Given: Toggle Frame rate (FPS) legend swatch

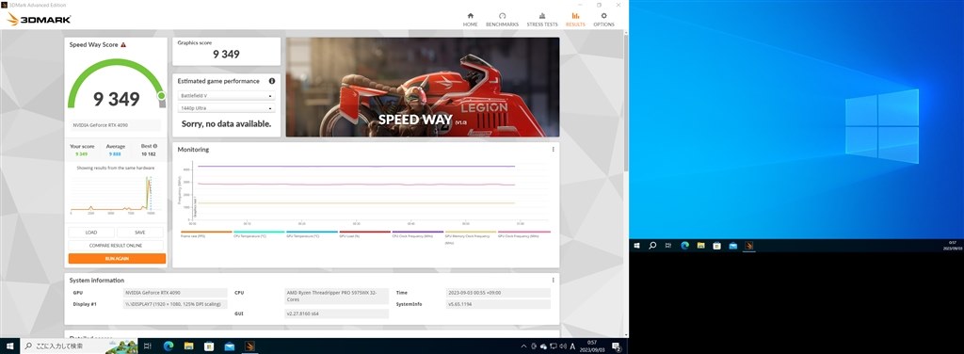Looking at the screenshot, I should click(x=206, y=232).
